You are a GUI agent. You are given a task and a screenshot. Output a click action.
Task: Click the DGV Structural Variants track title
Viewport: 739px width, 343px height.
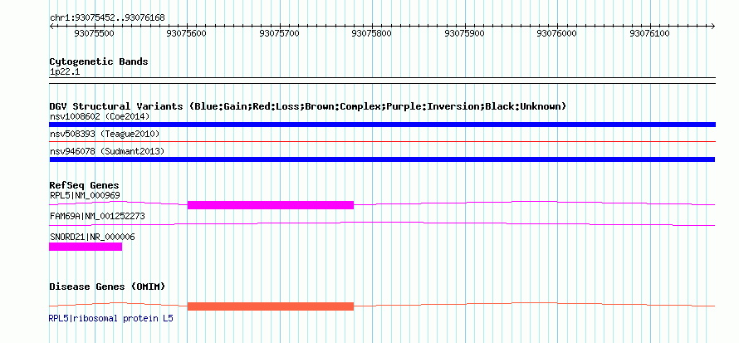tap(308, 106)
